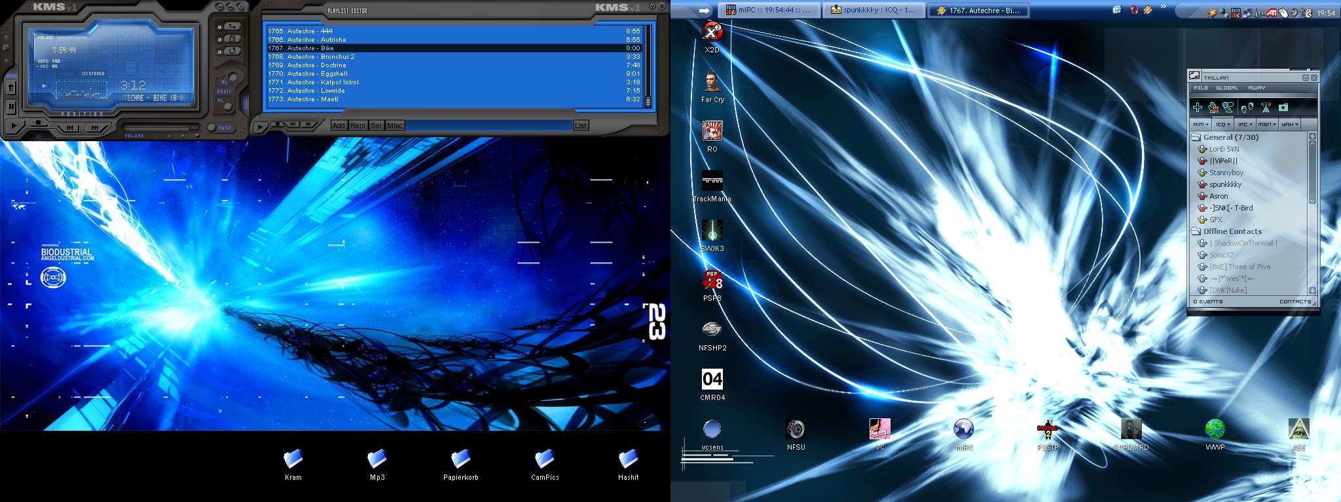Click the Sel button in playlist editor
The image size is (1341, 502).
376,125
